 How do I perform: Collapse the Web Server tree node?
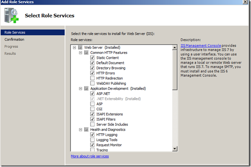(74, 48)
